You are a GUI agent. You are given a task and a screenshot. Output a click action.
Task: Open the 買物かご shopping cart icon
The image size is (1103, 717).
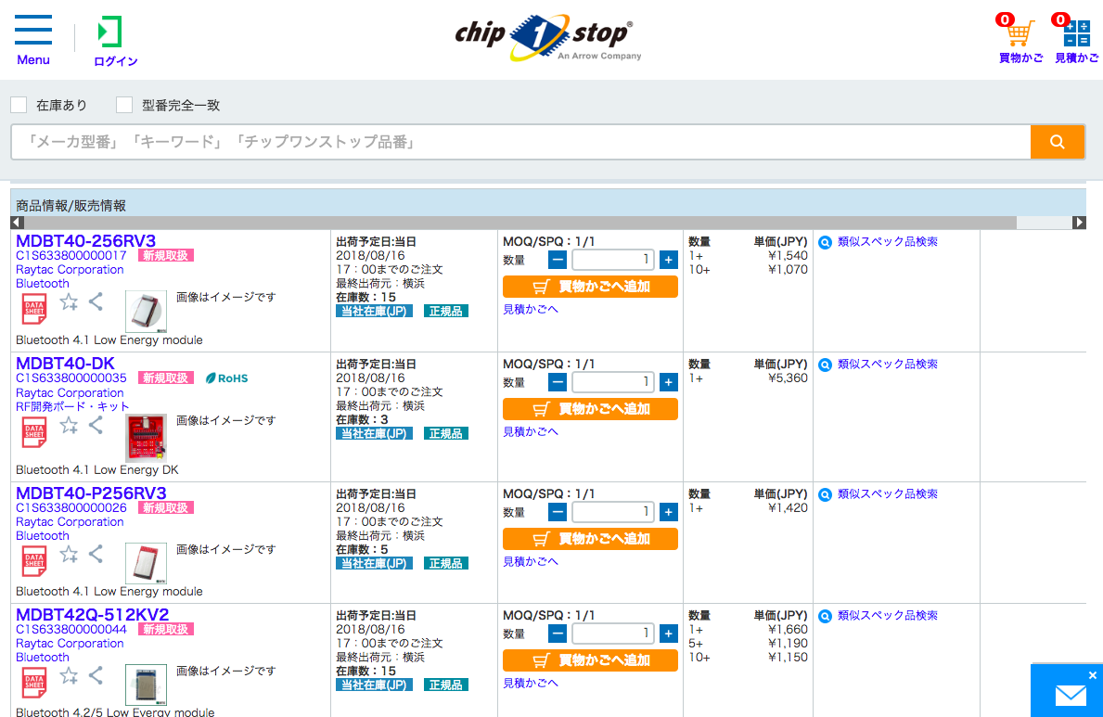tap(1020, 34)
